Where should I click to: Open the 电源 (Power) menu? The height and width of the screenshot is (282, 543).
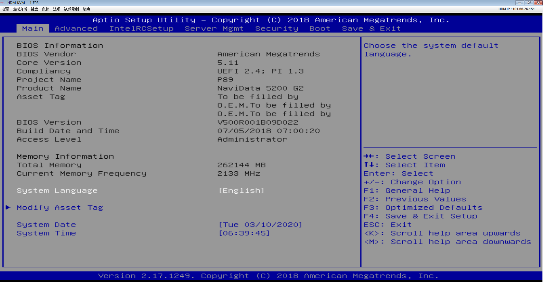pyautogui.click(x=5, y=9)
